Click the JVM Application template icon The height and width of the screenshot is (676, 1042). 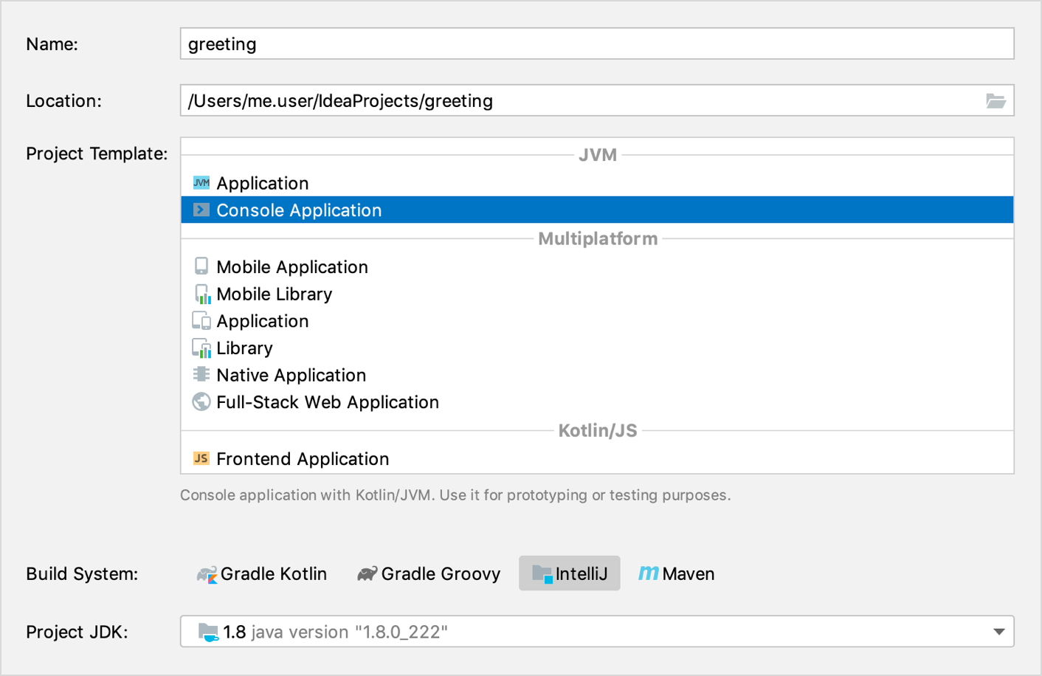(201, 183)
